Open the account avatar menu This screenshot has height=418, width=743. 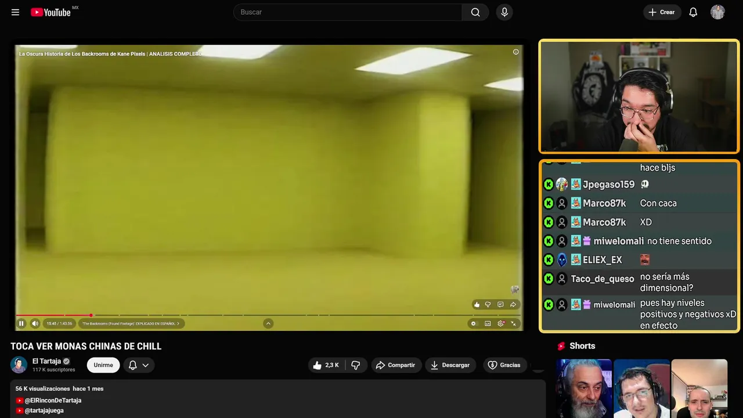pos(717,12)
